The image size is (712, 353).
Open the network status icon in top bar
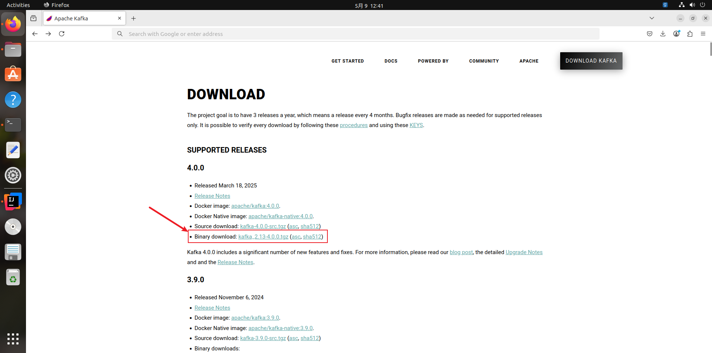(682, 5)
